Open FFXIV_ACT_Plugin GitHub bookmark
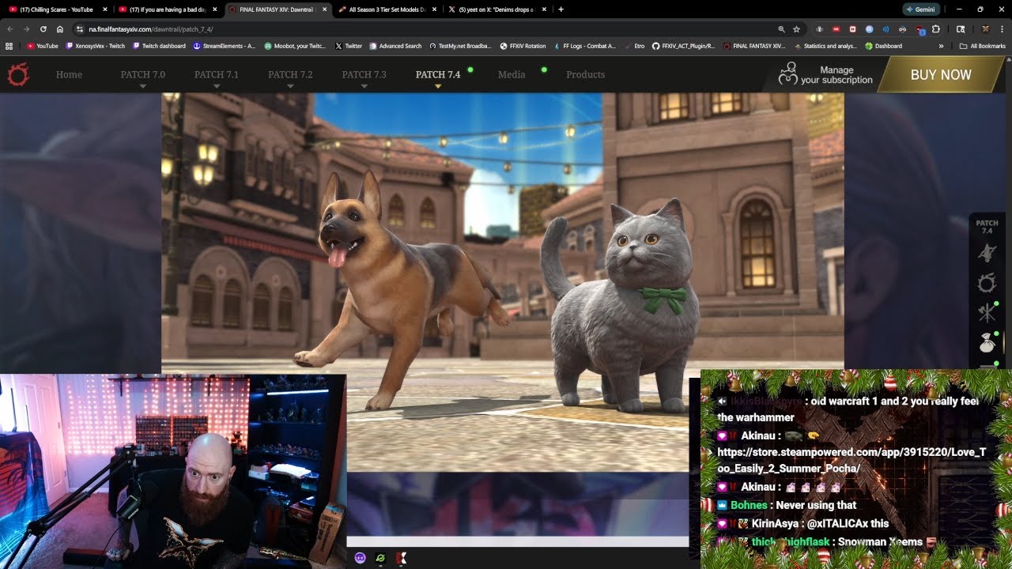Viewport: 1012px width, 569px height. 683,46
